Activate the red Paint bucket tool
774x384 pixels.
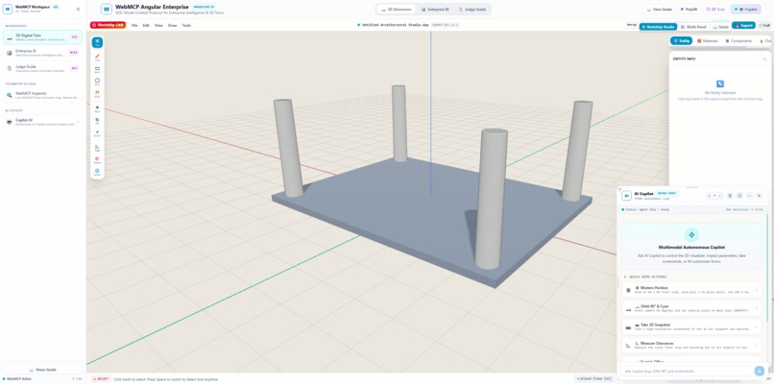(x=97, y=160)
